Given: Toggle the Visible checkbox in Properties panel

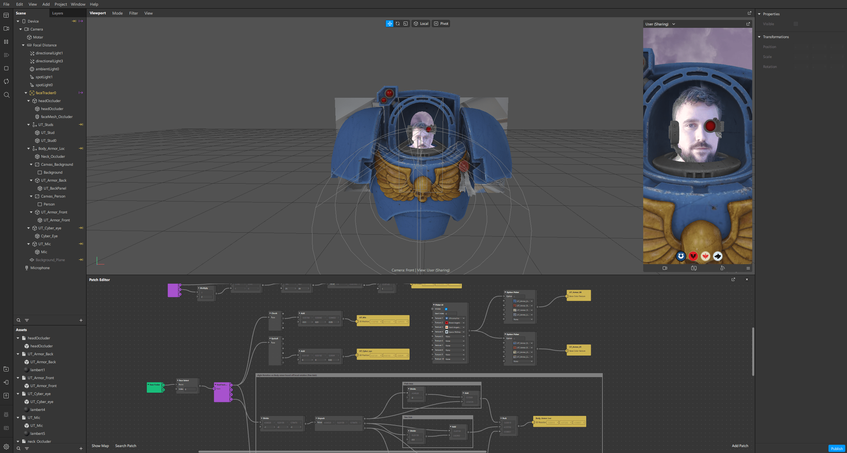Looking at the screenshot, I should (796, 24).
